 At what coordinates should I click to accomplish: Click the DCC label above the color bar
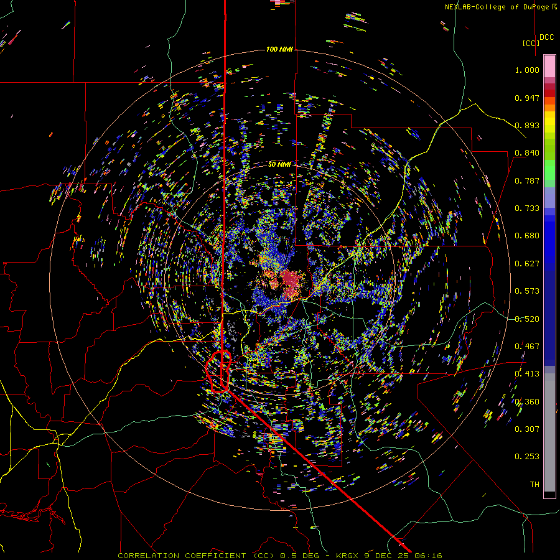[546, 37]
